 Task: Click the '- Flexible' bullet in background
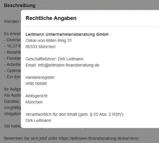tap(12, 58)
